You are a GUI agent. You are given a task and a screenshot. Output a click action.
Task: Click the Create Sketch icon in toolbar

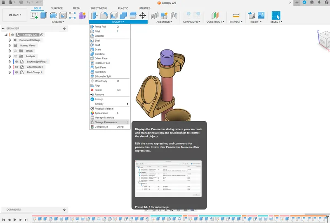pyautogui.click(x=35, y=15)
